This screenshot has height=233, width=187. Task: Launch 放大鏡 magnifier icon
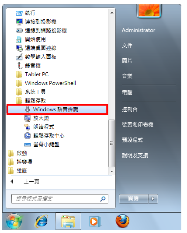(x=27, y=118)
